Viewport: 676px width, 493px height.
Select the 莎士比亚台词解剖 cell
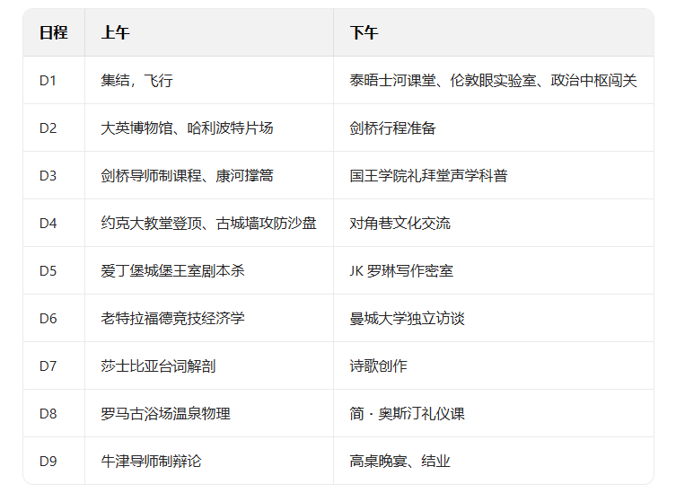pos(158,366)
